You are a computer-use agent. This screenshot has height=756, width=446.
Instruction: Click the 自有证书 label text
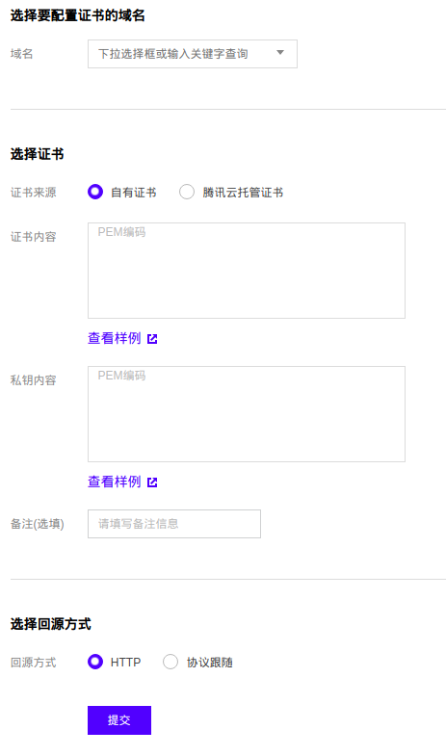coord(134,193)
